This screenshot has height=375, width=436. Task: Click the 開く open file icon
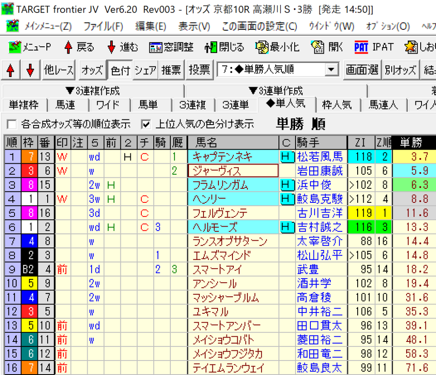coord(318,47)
